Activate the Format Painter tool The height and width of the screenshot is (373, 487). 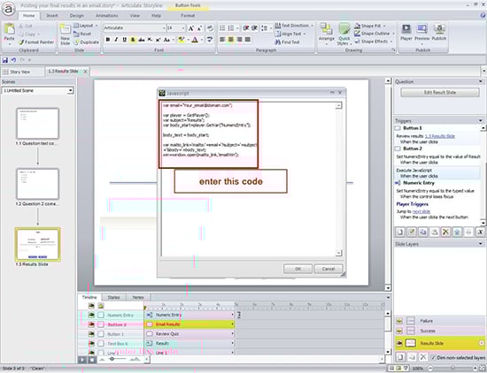point(36,42)
